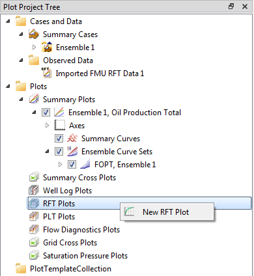Viewport: 254px width, 276px height.
Task: Select the Ensemble 1 case icon
Action: pyautogui.click(x=47, y=48)
